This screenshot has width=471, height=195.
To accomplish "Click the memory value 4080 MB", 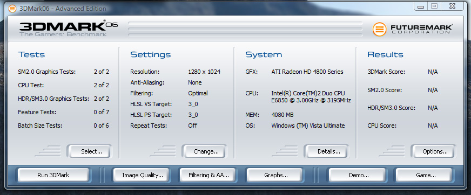I will click(282, 115).
